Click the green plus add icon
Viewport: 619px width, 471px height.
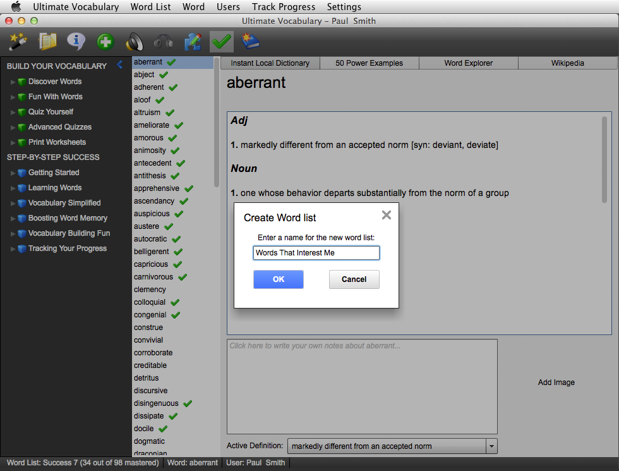click(105, 42)
